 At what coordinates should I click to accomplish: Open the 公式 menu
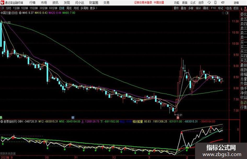(x=193, y=3)
